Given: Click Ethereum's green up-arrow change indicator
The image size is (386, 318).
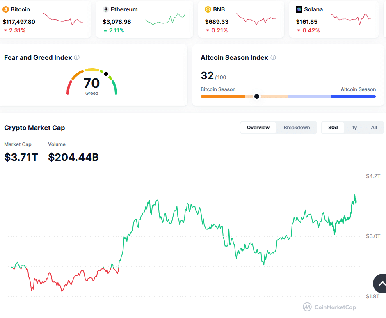Looking at the screenshot, I should tap(105, 30).
